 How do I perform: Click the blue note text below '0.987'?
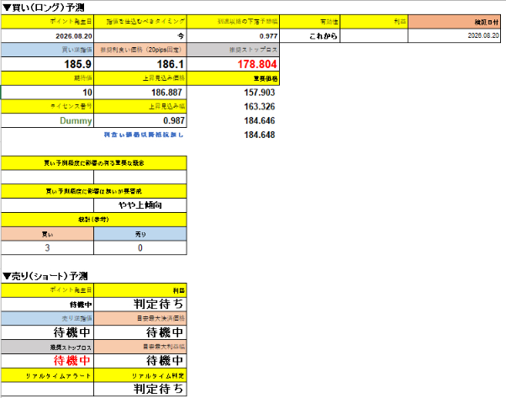144,135
